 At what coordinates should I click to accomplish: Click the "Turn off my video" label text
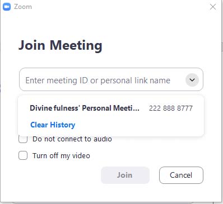pyautogui.click(x=61, y=156)
